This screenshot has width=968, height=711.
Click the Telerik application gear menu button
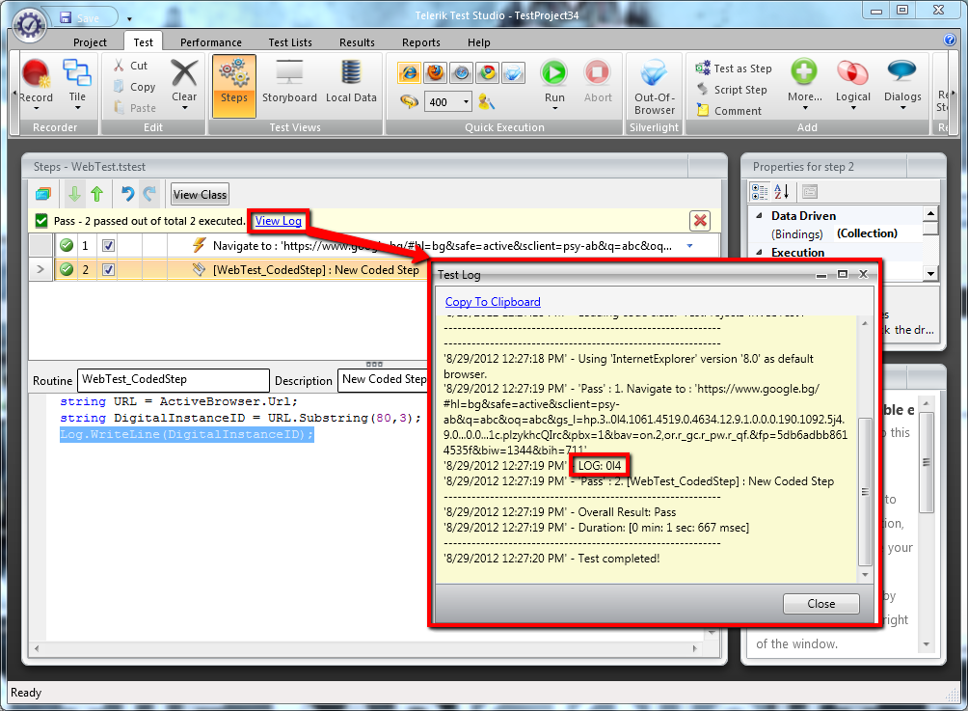coord(30,25)
